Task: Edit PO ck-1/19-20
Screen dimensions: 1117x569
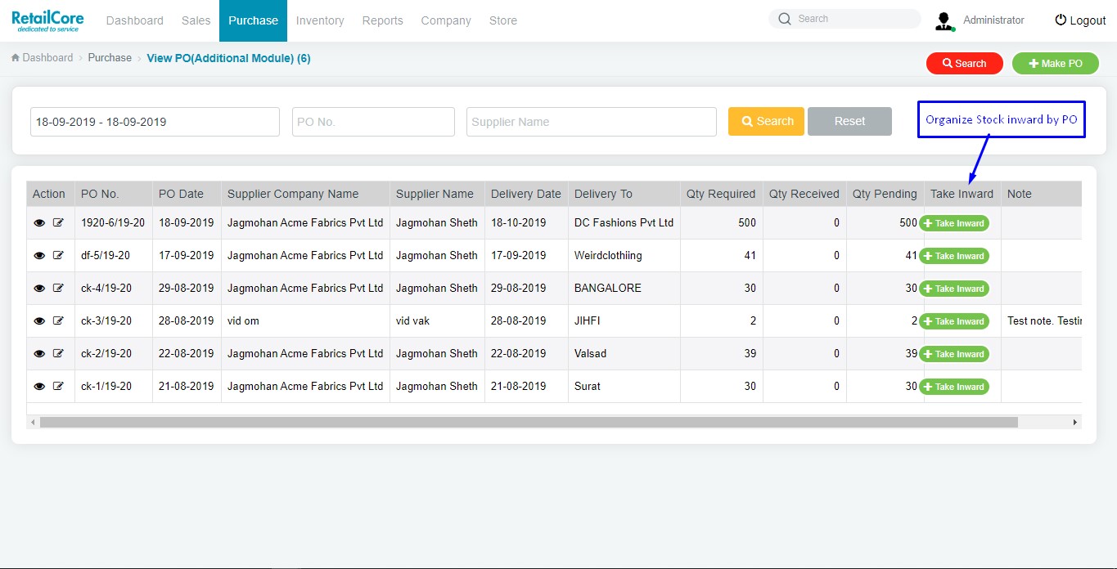Action: 58,386
